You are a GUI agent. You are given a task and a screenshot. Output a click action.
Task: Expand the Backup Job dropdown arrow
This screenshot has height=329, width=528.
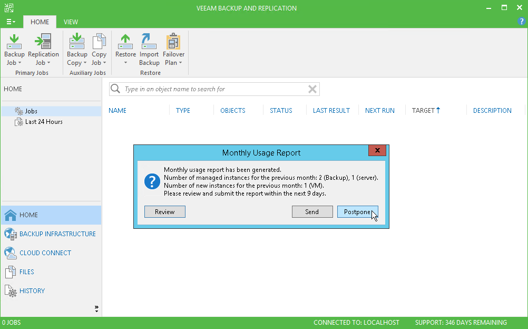[19, 63]
